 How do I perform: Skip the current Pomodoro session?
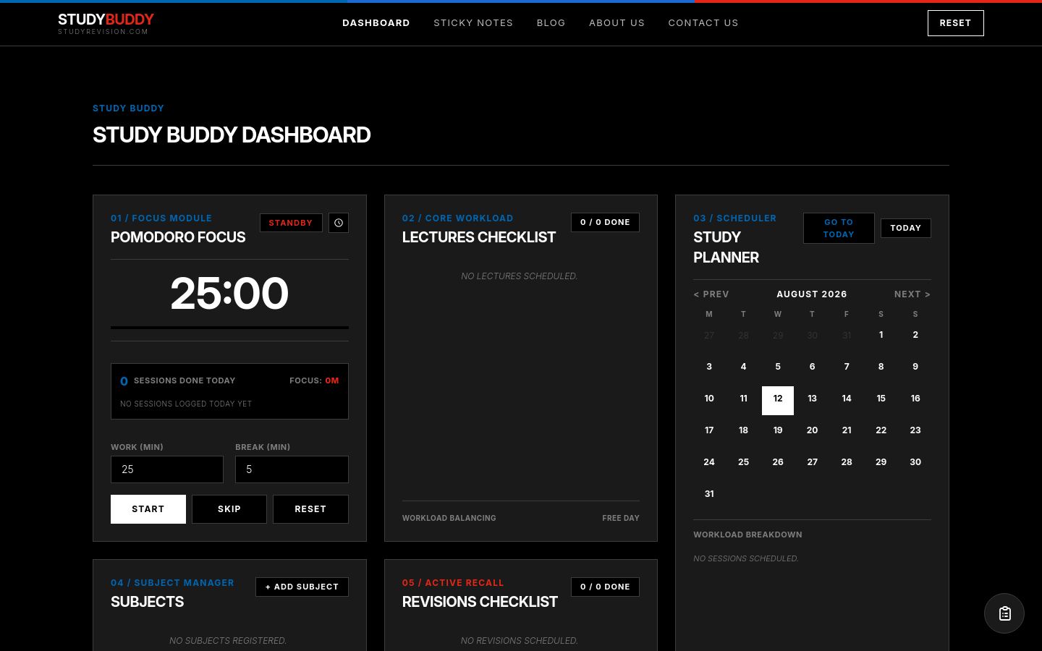coord(229,509)
